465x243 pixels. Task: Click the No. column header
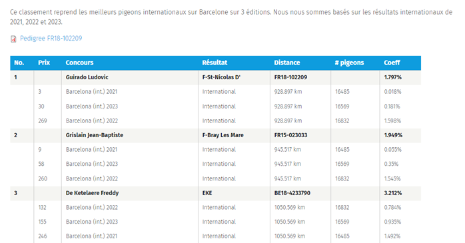(19, 63)
